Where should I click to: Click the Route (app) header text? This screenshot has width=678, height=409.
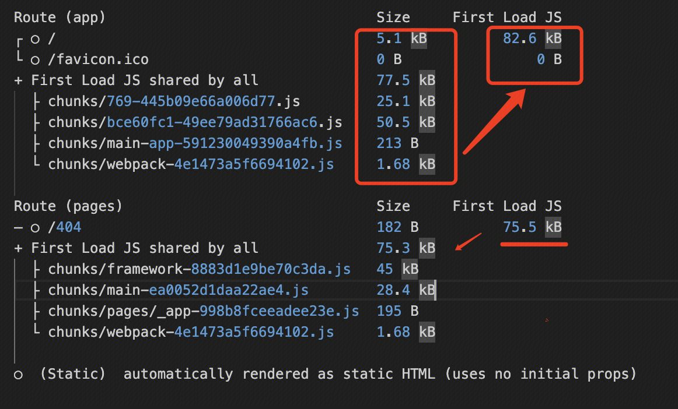click(x=60, y=17)
